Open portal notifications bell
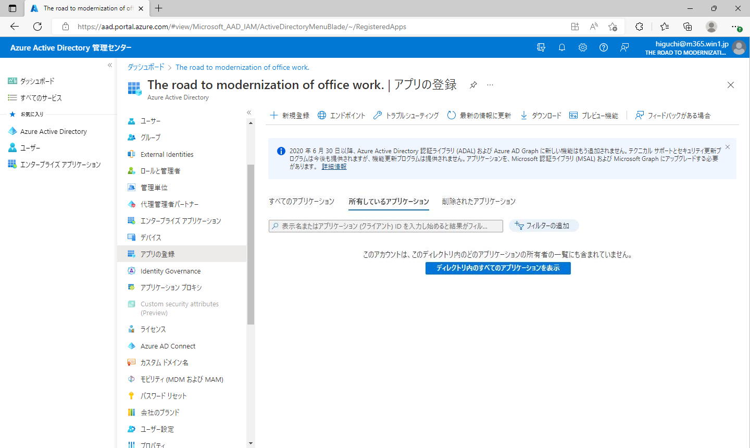750x448 pixels. point(562,47)
